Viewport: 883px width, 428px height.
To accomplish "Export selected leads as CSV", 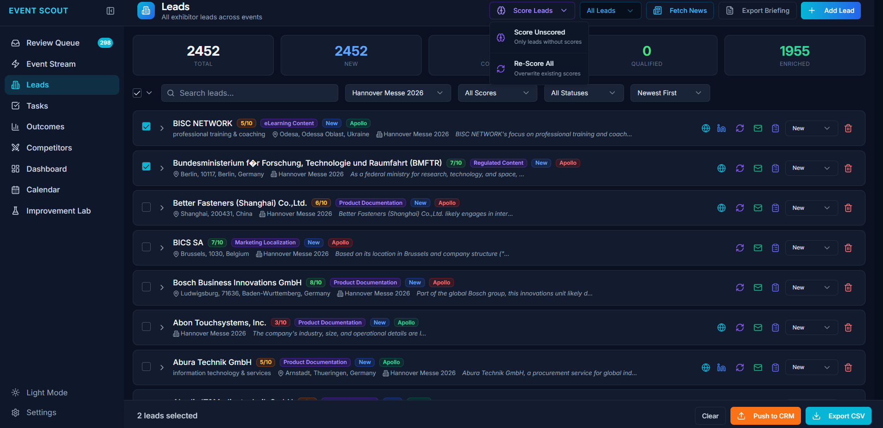I will 838,416.
